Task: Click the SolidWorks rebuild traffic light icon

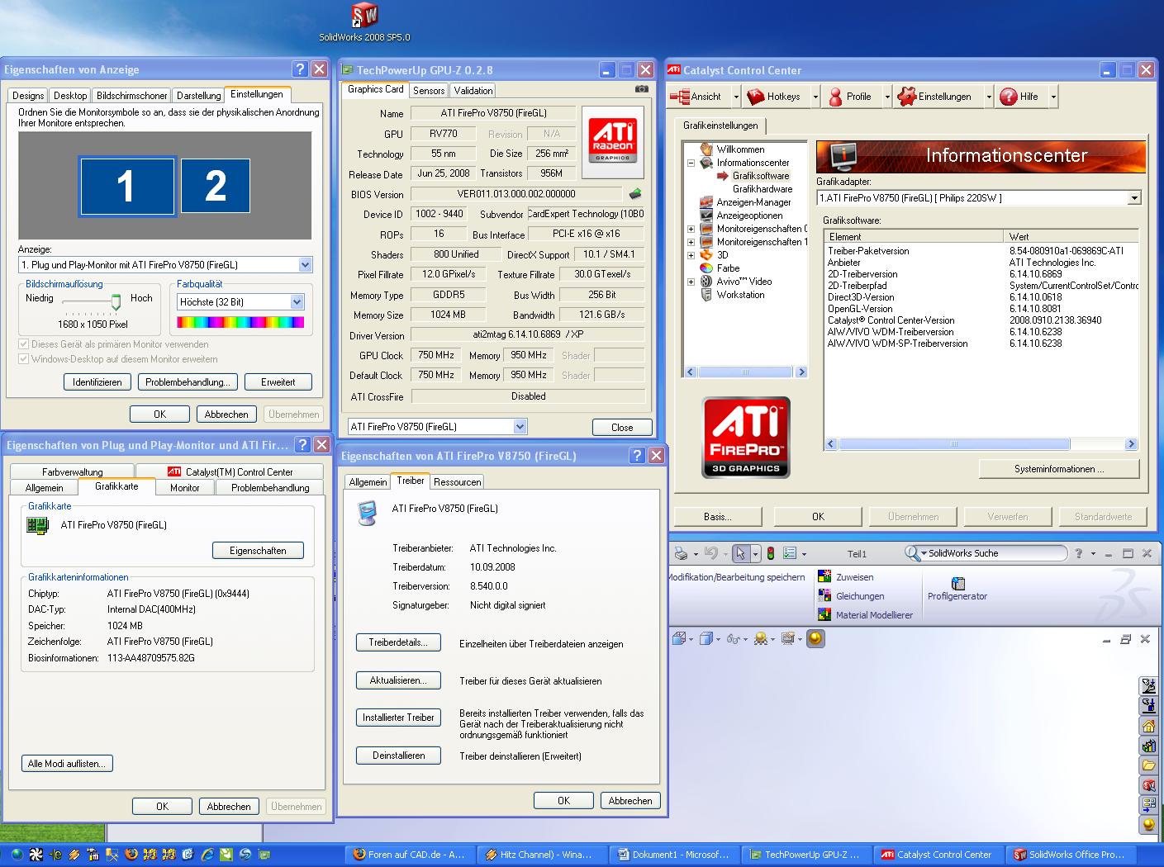Action: point(771,553)
